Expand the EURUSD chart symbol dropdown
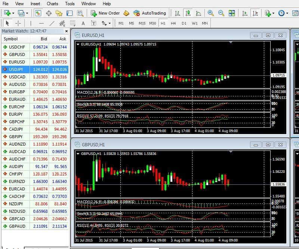299x249 pixels. click(78, 44)
